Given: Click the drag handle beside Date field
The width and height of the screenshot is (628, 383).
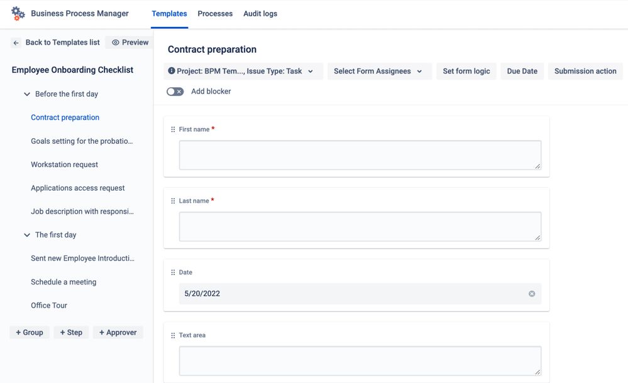Looking at the screenshot, I should 173,272.
